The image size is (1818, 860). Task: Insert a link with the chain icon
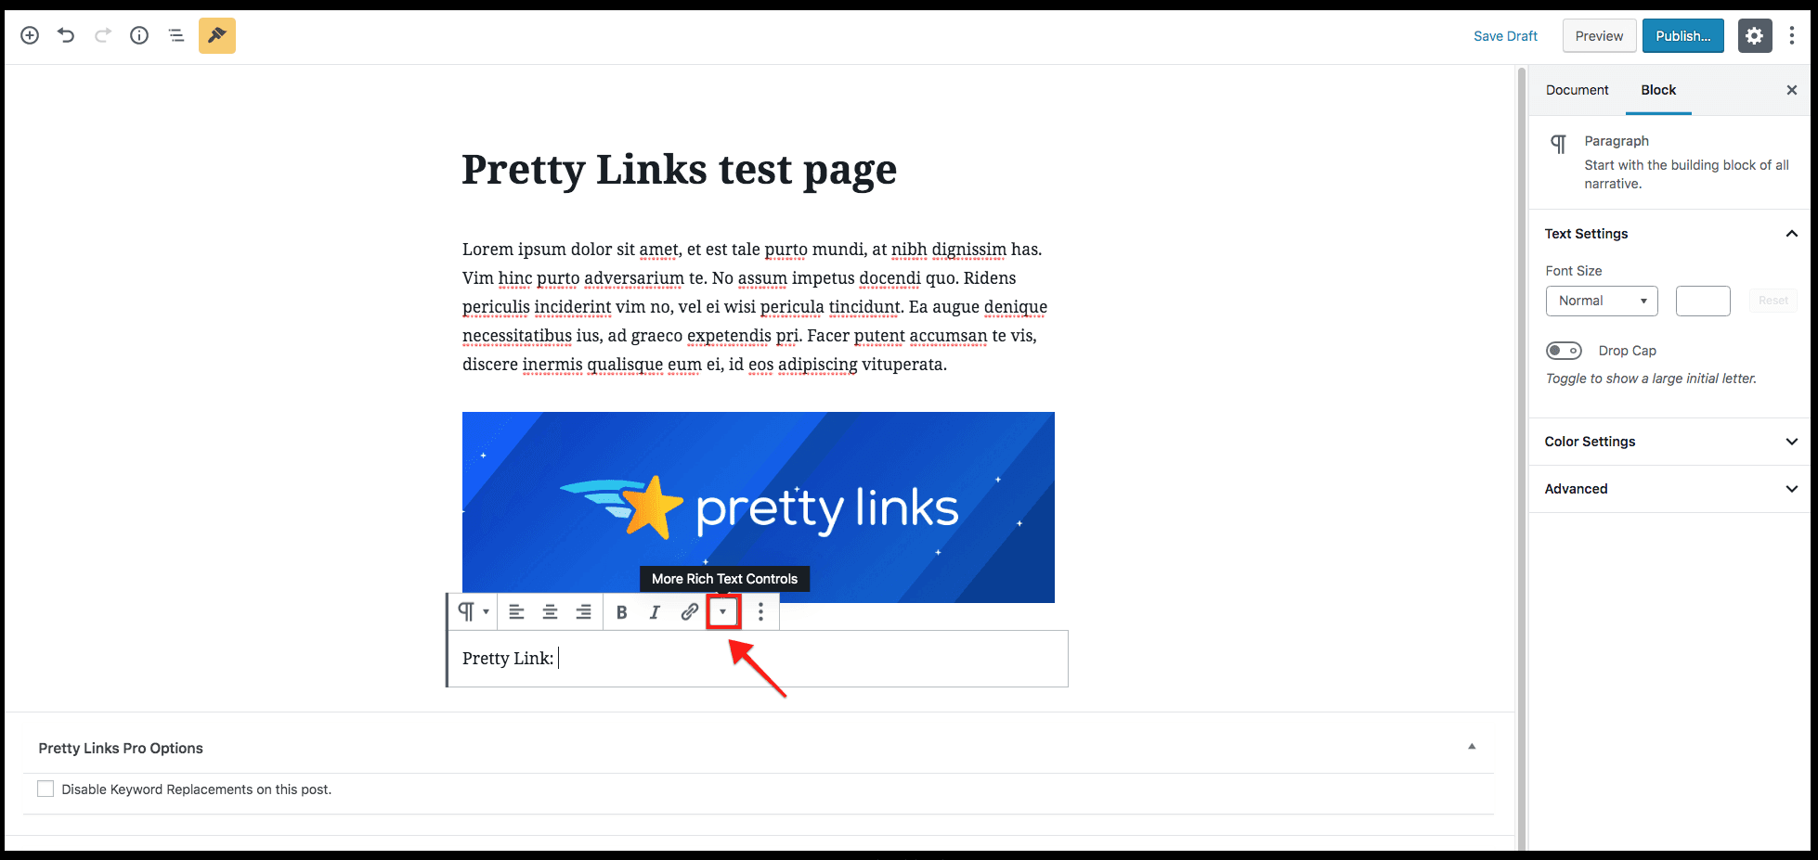point(689,612)
